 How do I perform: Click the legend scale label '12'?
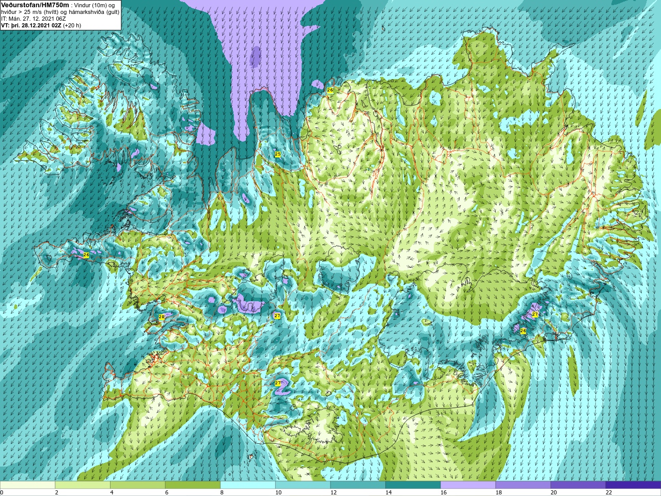tap(334, 492)
